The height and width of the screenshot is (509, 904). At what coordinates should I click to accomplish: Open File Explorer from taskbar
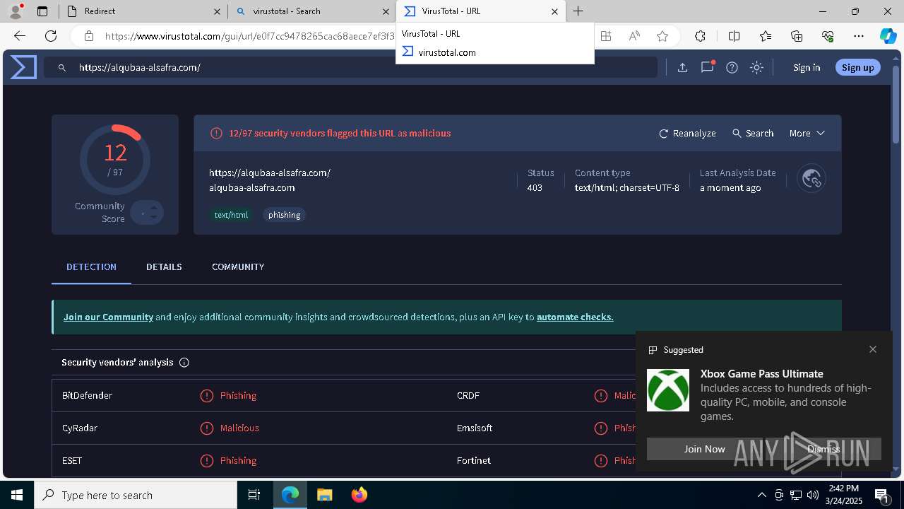[x=324, y=495]
